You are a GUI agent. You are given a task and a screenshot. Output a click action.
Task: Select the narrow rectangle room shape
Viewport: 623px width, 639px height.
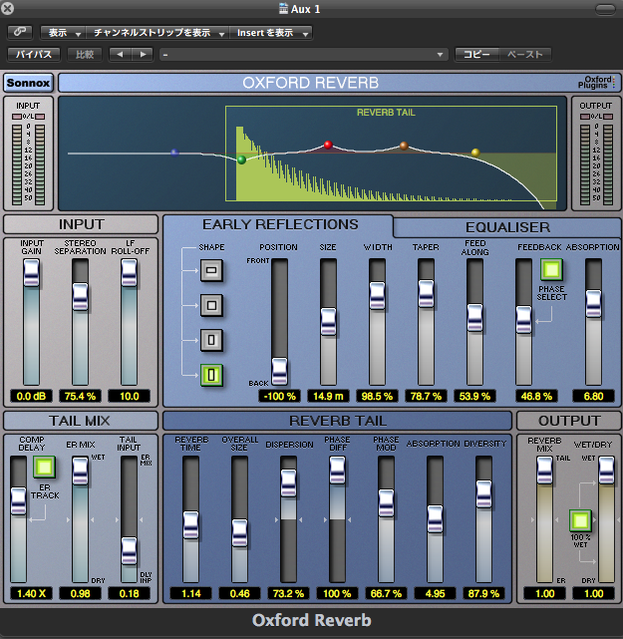point(211,340)
